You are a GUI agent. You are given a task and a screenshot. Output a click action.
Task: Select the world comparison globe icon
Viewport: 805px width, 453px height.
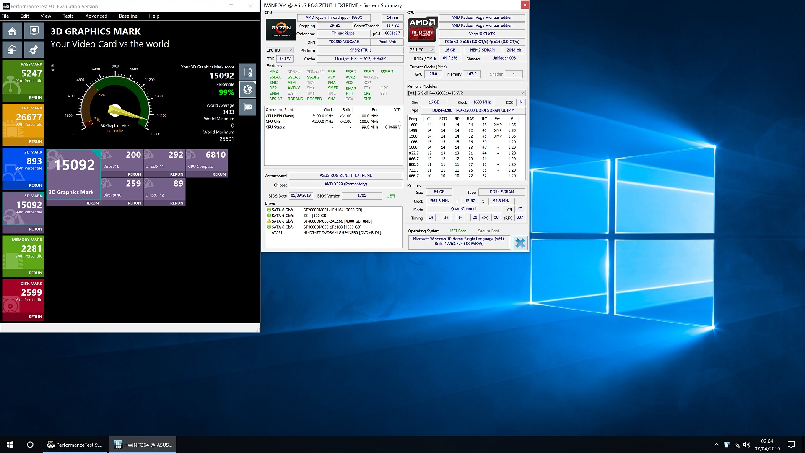248,89
